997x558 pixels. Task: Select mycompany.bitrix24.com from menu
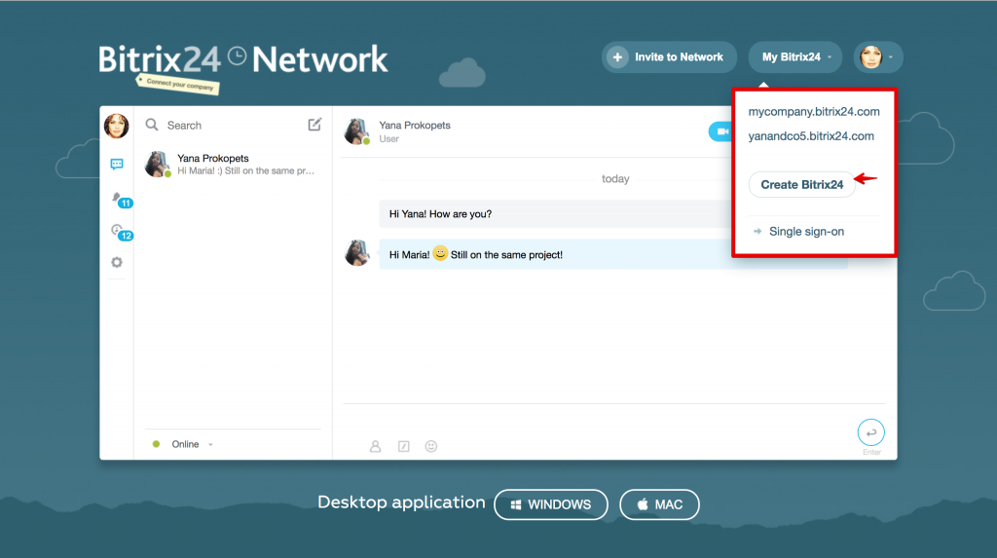pos(814,111)
